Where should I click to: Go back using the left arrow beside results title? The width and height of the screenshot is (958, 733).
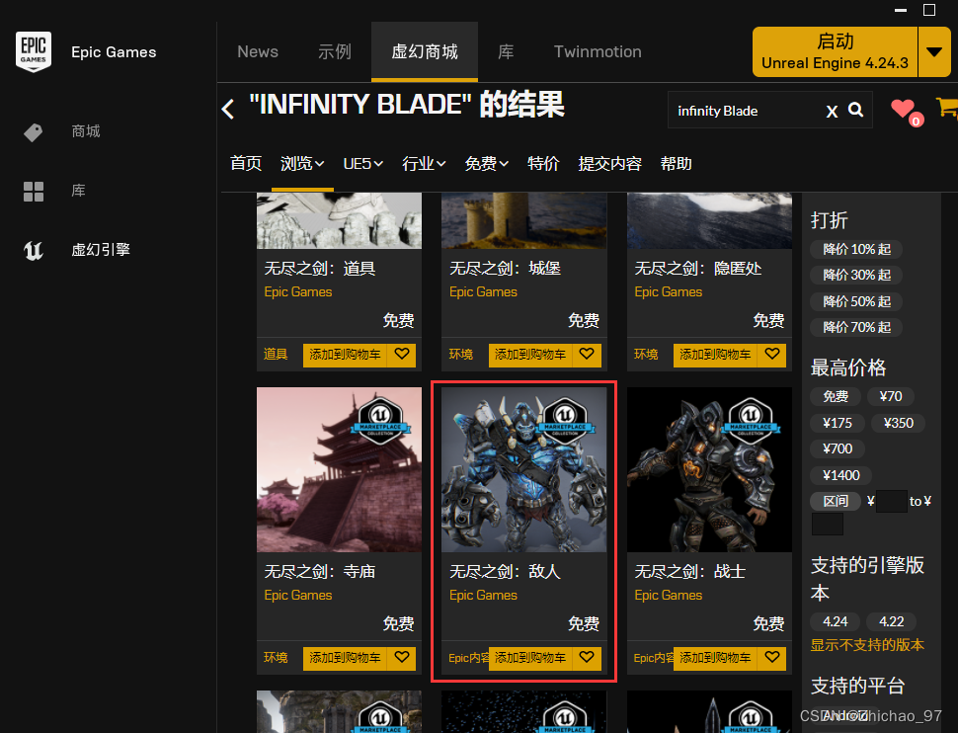[228, 110]
